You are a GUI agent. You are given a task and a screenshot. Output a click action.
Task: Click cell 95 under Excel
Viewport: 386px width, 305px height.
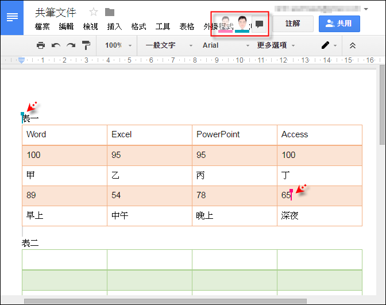(149, 155)
